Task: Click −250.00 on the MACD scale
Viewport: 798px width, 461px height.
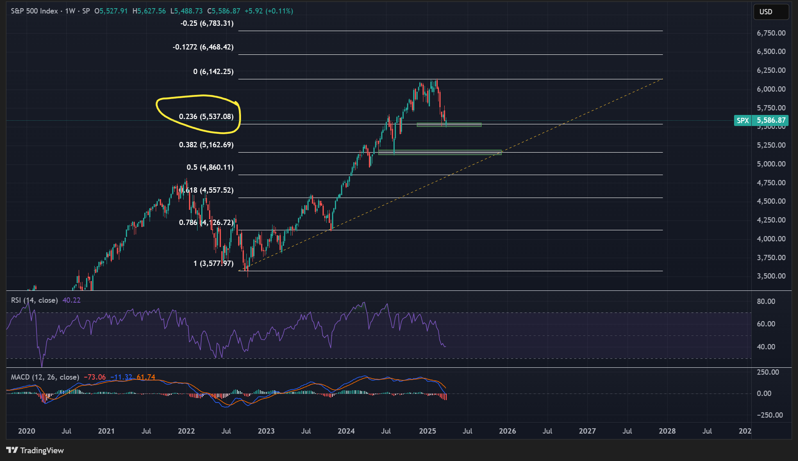Action: (770, 415)
